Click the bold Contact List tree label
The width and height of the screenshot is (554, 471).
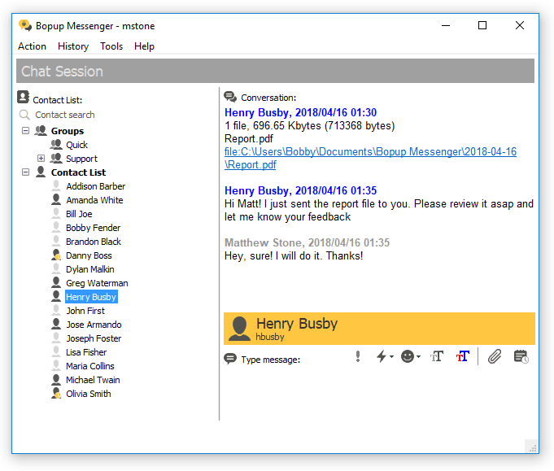click(78, 172)
